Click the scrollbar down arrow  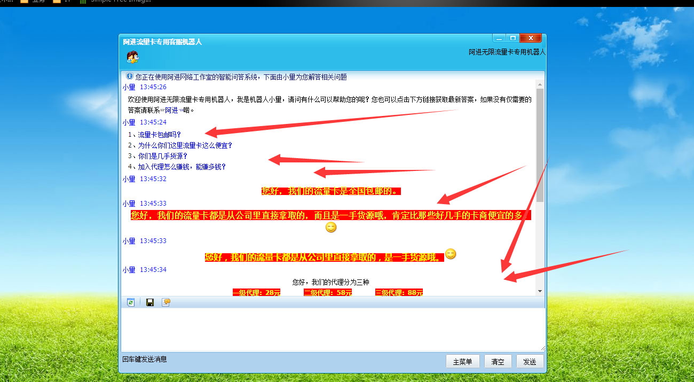[x=540, y=291]
